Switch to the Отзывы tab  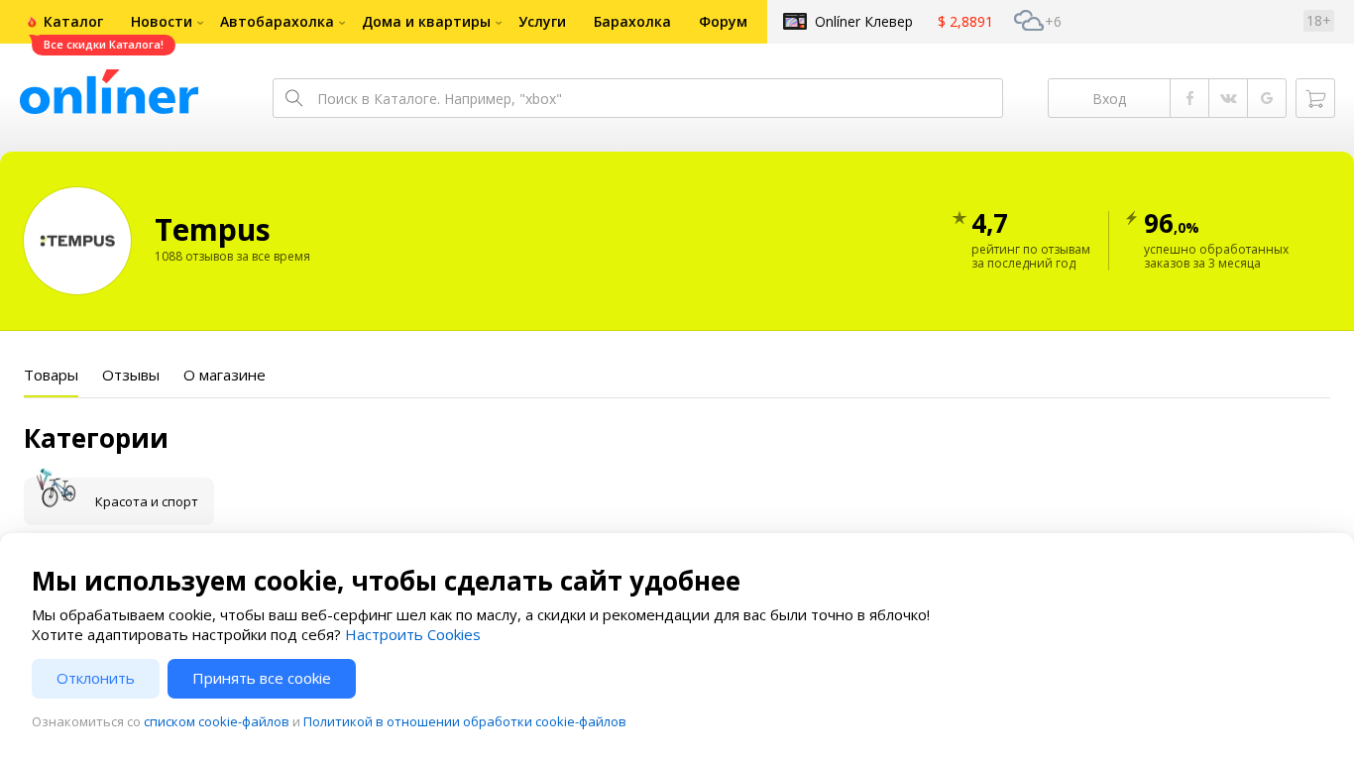131,376
